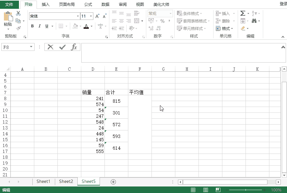Open the 套用表格格式 dropdown
This screenshot has width=287, height=193.
(193, 21)
